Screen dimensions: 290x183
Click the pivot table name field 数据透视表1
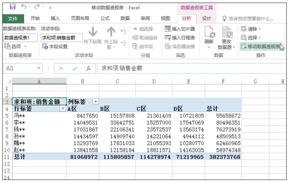(x=20, y=38)
